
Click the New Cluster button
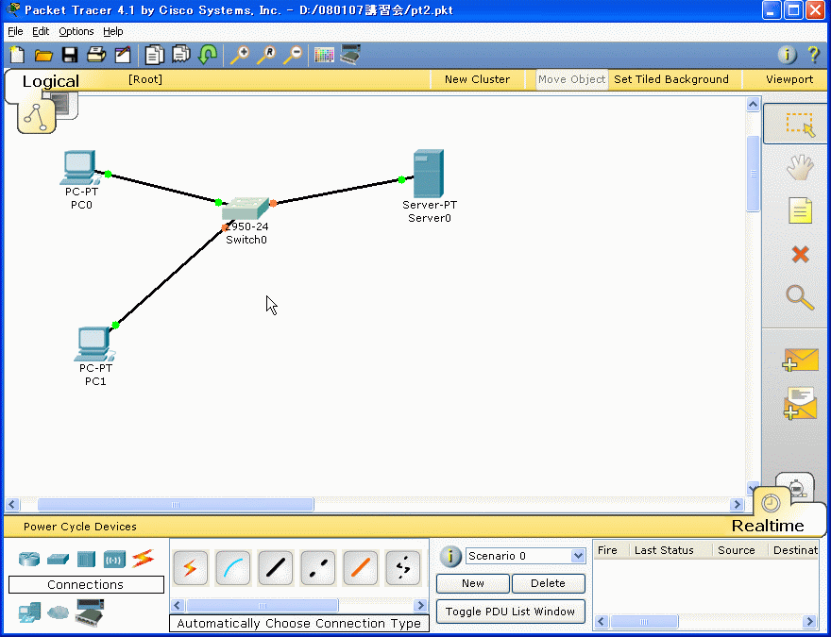click(477, 79)
